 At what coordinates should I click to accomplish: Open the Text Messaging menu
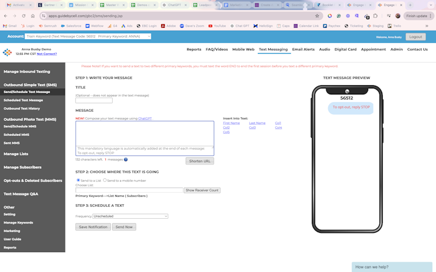click(x=273, y=50)
